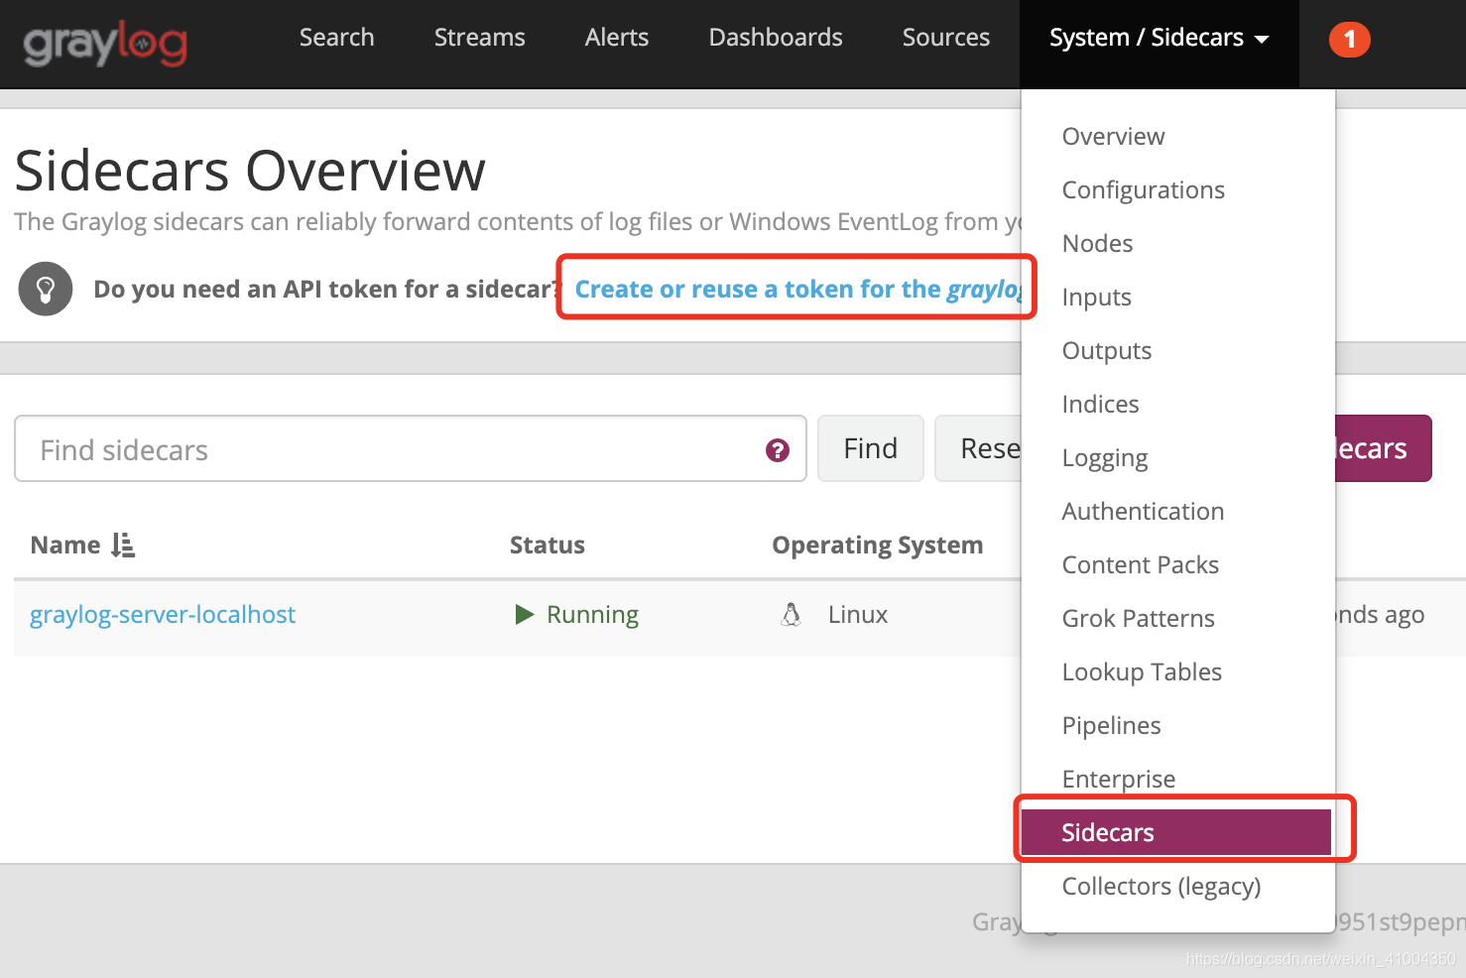Open the graylog-server-localhost sidecar link
The width and height of the screenshot is (1466, 978).
click(x=163, y=615)
